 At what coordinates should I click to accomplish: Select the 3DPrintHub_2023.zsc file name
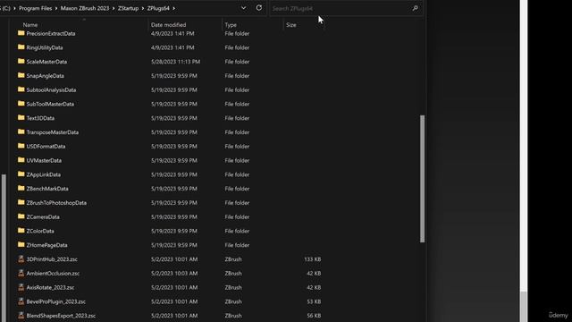52,259
